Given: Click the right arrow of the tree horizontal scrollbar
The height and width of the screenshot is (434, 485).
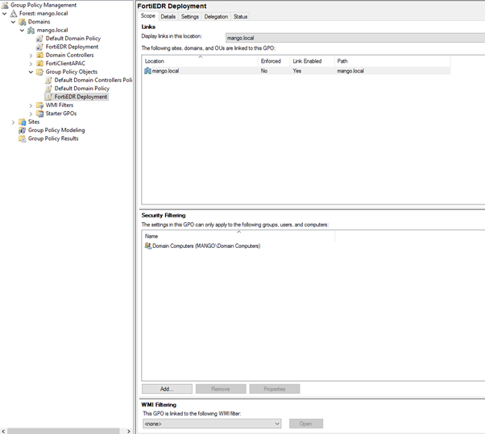Looking at the screenshot, I should click(129, 431).
